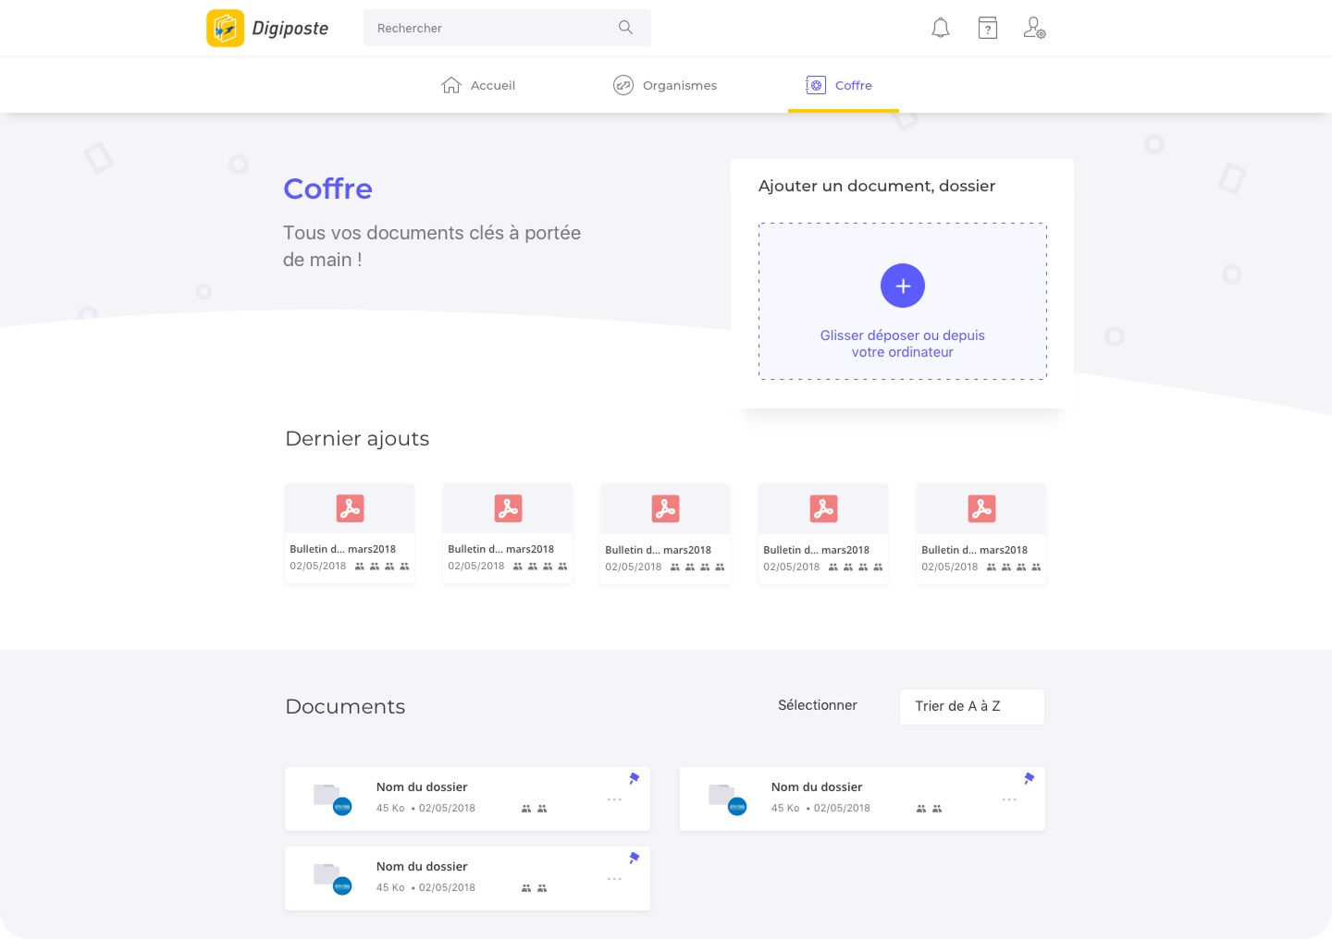The height and width of the screenshot is (939, 1332).
Task: Open account settings via the user-gear icon
Action: (1033, 28)
